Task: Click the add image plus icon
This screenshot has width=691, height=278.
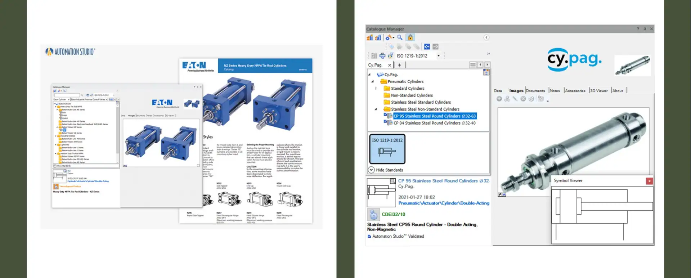Action: pyautogui.click(x=499, y=99)
